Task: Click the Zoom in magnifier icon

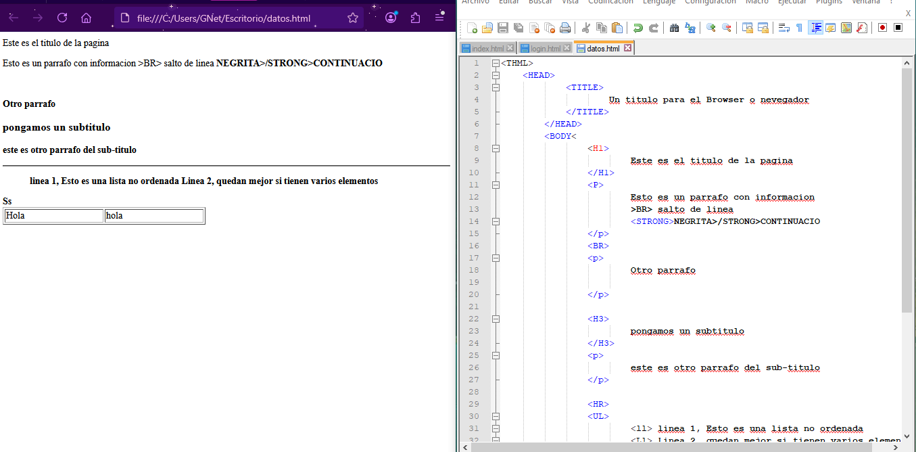Action: (x=710, y=28)
